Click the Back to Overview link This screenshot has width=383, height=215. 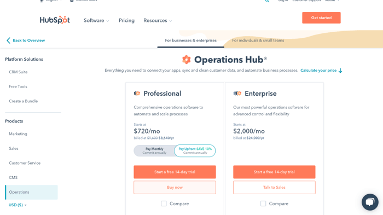click(x=29, y=40)
